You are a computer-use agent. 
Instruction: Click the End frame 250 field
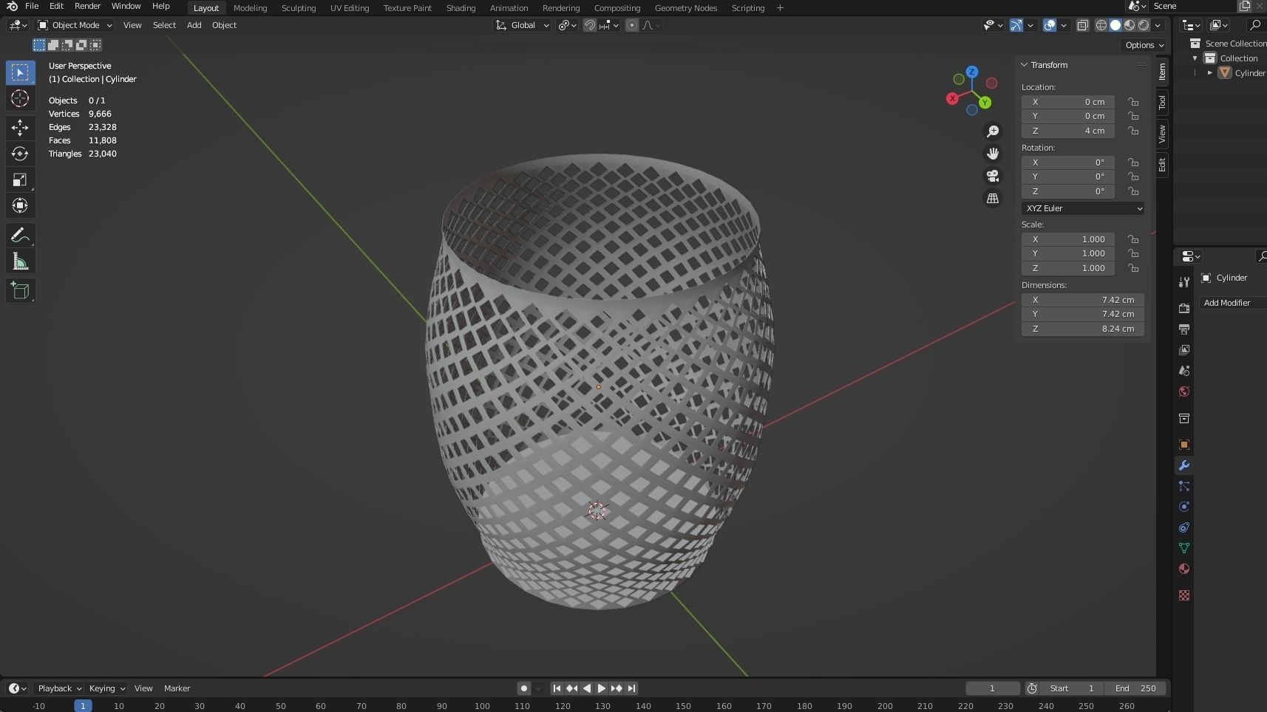1136,688
